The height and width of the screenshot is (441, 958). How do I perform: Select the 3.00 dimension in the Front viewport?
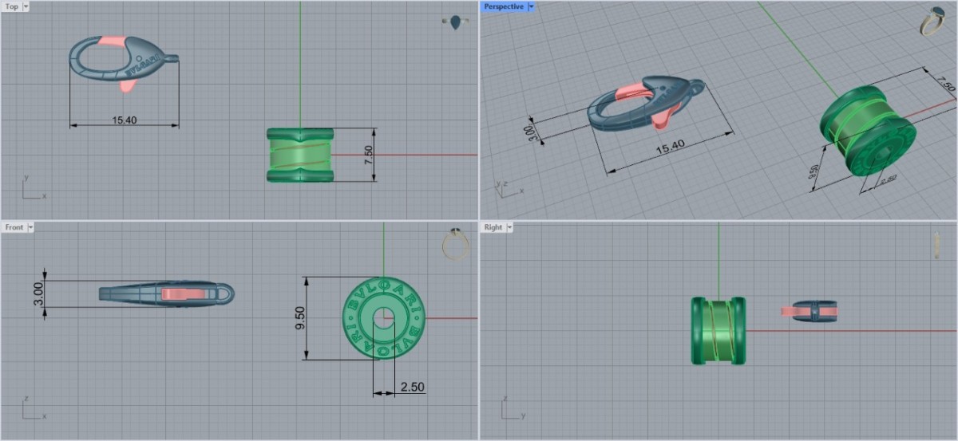click(38, 293)
